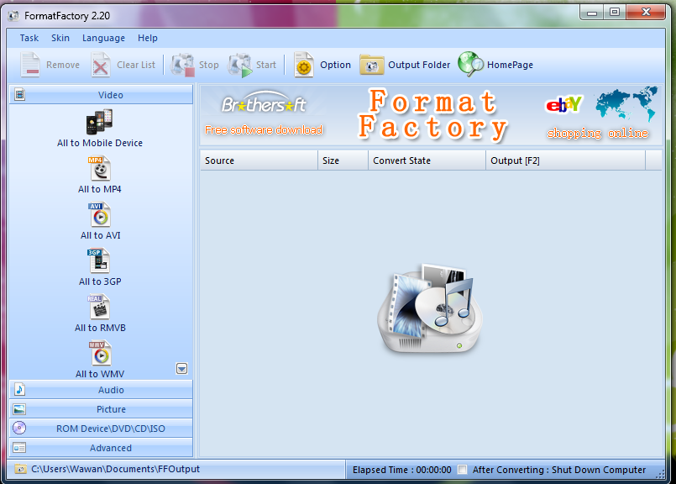Screen dimensions: 676x484
Task: Open the Option gear icon
Action: 304,65
